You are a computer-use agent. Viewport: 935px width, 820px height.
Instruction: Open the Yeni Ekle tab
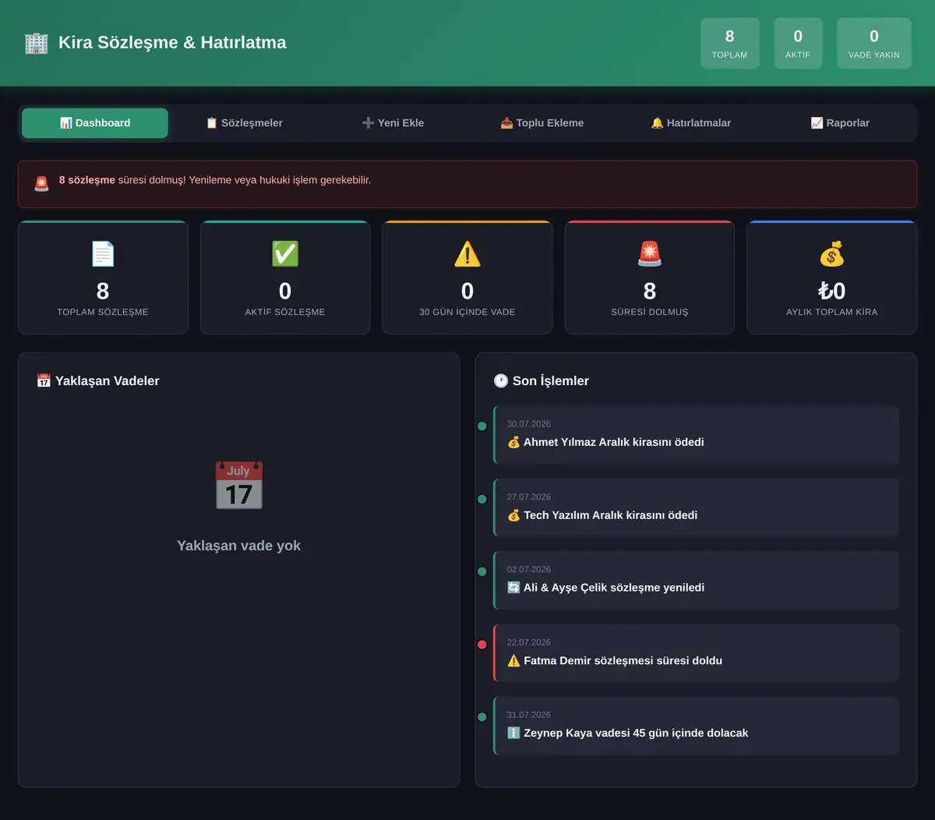[393, 123]
